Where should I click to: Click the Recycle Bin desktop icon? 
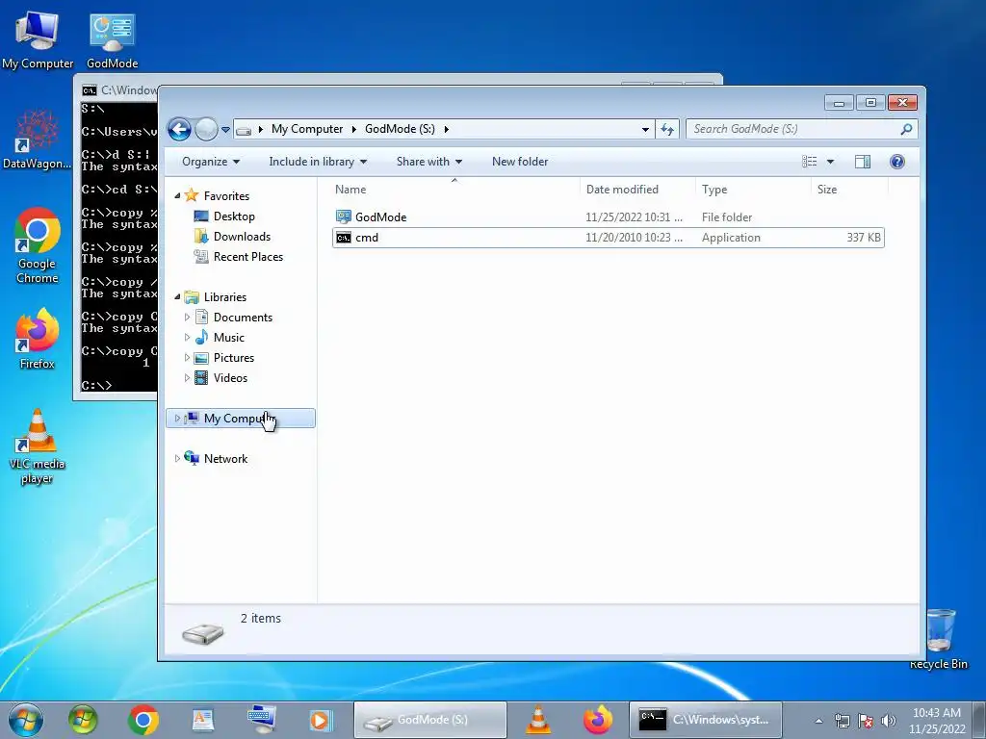tap(939, 639)
